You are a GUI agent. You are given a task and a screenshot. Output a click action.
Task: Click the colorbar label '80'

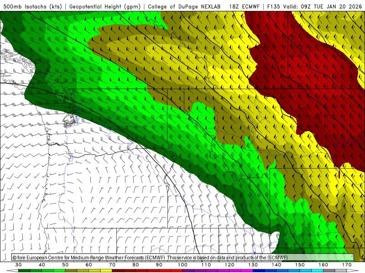pyautogui.click(x=136, y=265)
